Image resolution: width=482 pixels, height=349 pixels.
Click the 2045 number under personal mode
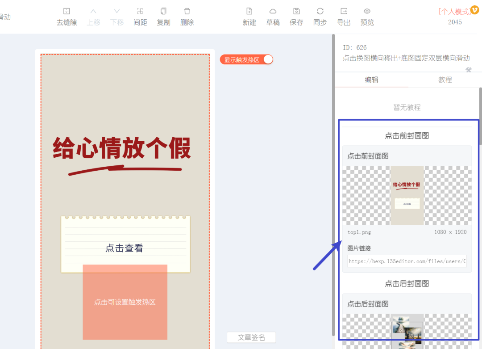(455, 22)
